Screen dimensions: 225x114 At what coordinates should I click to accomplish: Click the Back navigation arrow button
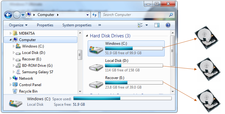pos(8,15)
